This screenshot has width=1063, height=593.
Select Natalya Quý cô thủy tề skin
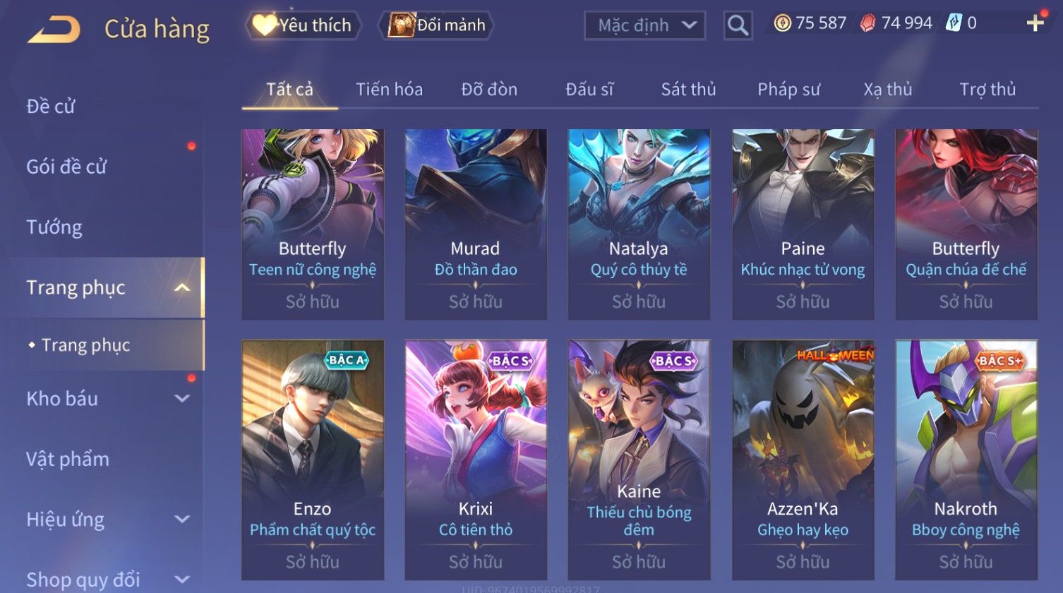click(x=639, y=224)
